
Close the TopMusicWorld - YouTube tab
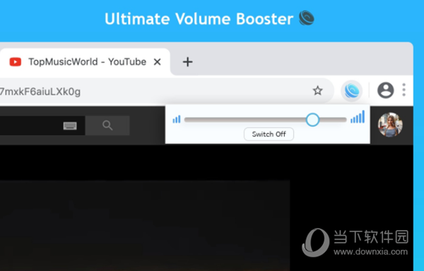coord(157,62)
